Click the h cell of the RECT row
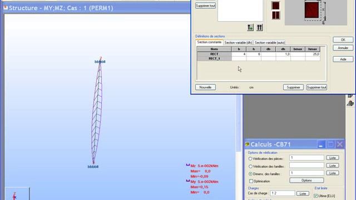Screen dimensions: 356x200 point(254,54)
